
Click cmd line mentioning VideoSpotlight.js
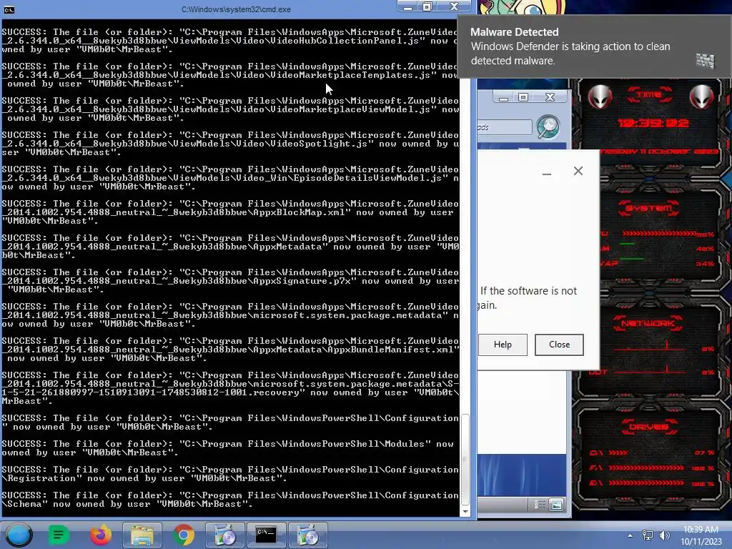click(x=230, y=144)
